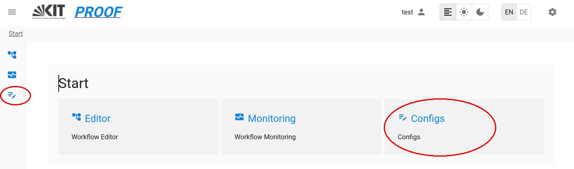Open the hamburger navigation menu

[12, 12]
